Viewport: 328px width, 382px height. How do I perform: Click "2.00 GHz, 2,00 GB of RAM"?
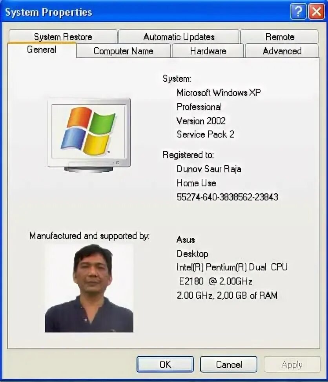(x=227, y=295)
